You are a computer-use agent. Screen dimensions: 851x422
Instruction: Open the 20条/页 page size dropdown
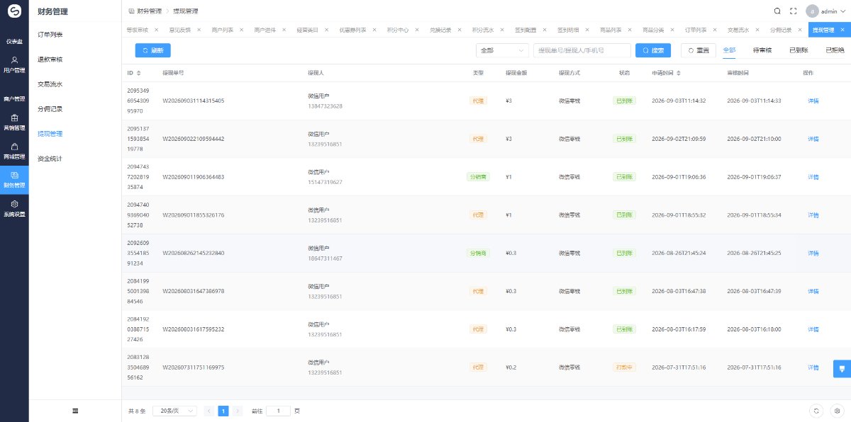174,411
